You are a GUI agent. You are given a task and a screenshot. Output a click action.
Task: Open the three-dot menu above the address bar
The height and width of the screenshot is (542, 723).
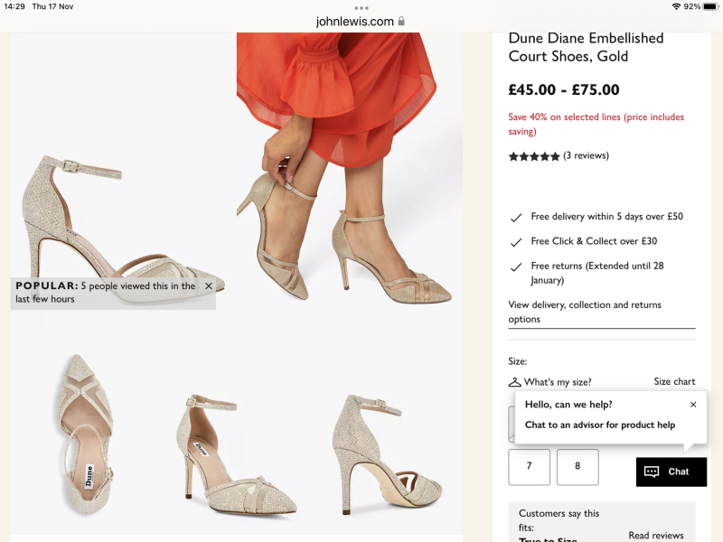pyautogui.click(x=361, y=7)
